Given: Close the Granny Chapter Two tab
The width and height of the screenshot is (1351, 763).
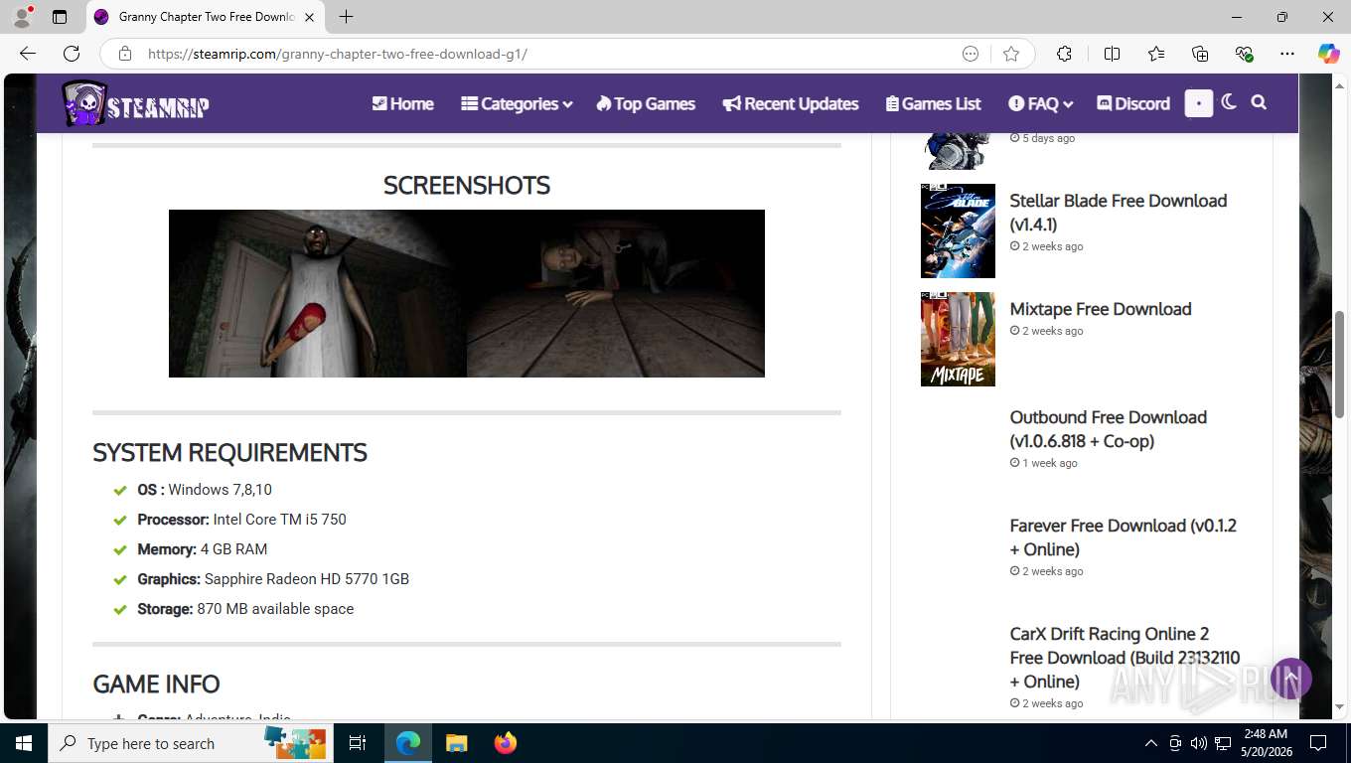Looking at the screenshot, I should (x=309, y=17).
